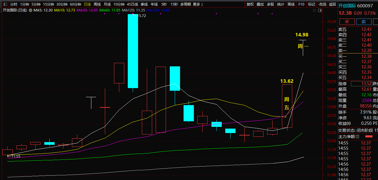Screen dimensions: 378x180
Task: Click the 复权 toolbar button
Action: 250,4
